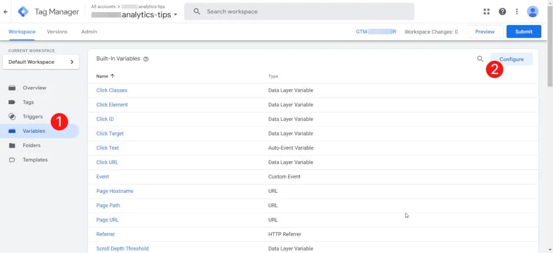Switch to the Versions tab
The image size is (553, 253).
[57, 32]
